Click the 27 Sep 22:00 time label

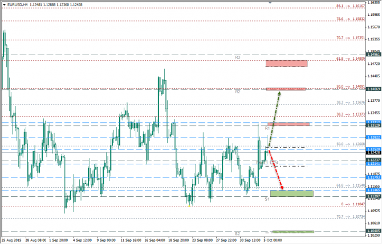pyautogui.click(x=226, y=240)
